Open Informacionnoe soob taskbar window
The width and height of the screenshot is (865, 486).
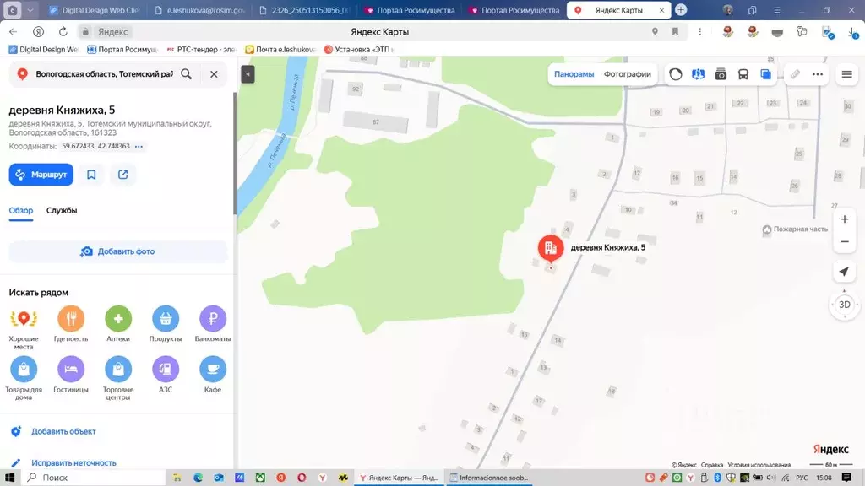pos(488,478)
